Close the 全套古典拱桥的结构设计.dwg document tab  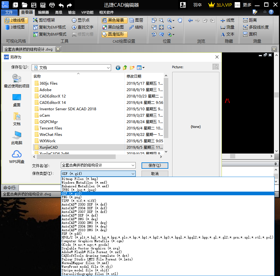click(58, 49)
